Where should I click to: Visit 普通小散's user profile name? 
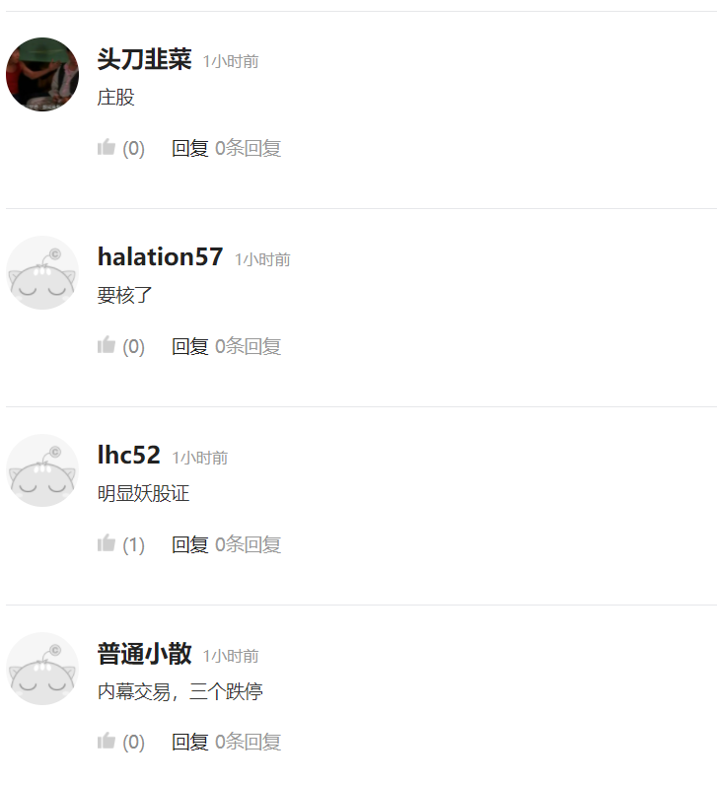click(144, 653)
